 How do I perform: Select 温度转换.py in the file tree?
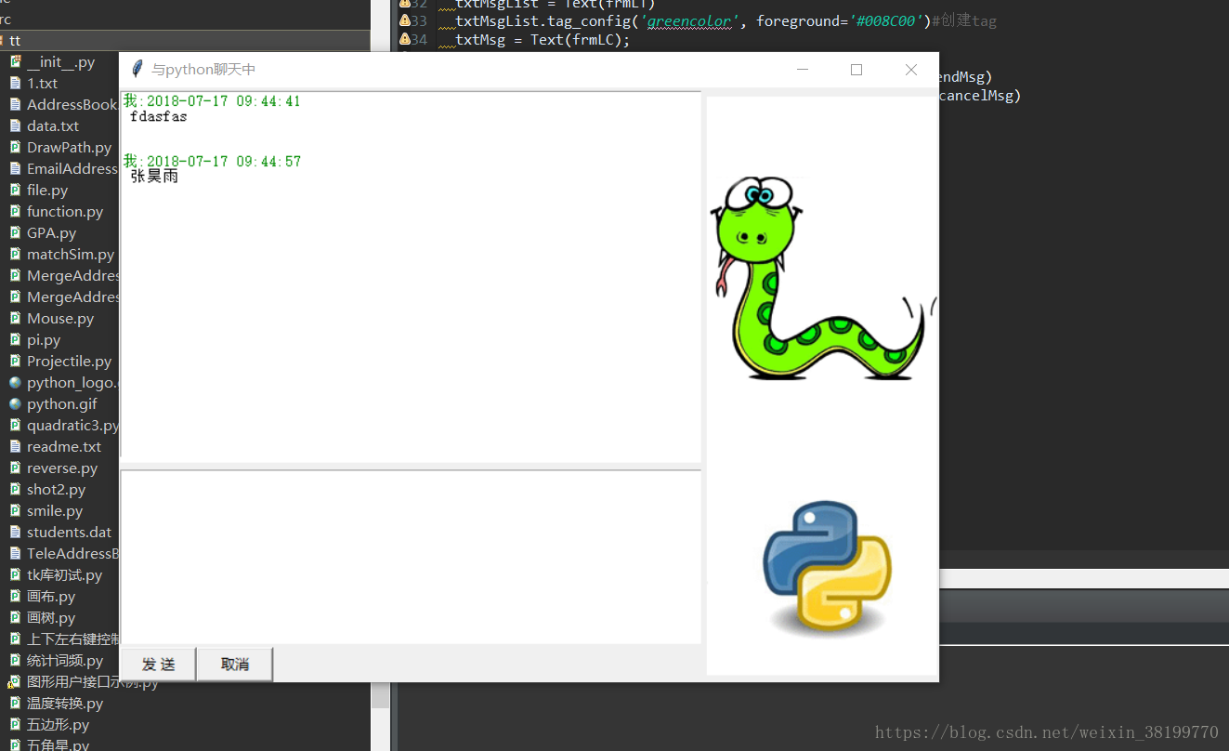(65, 703)
